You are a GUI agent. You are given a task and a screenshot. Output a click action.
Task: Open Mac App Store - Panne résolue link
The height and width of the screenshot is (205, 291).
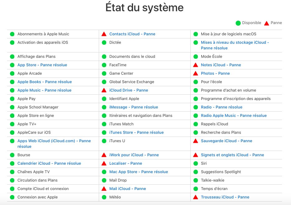pyautogui.click(x=139, y=172)
